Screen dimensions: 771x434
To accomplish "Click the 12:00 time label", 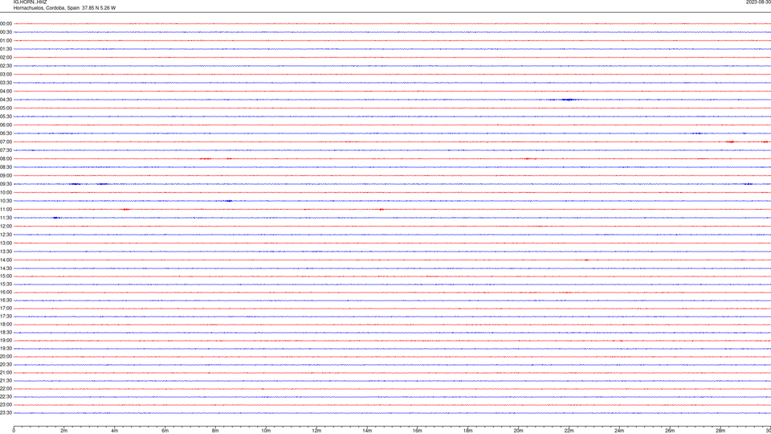I will pos(6,227).
